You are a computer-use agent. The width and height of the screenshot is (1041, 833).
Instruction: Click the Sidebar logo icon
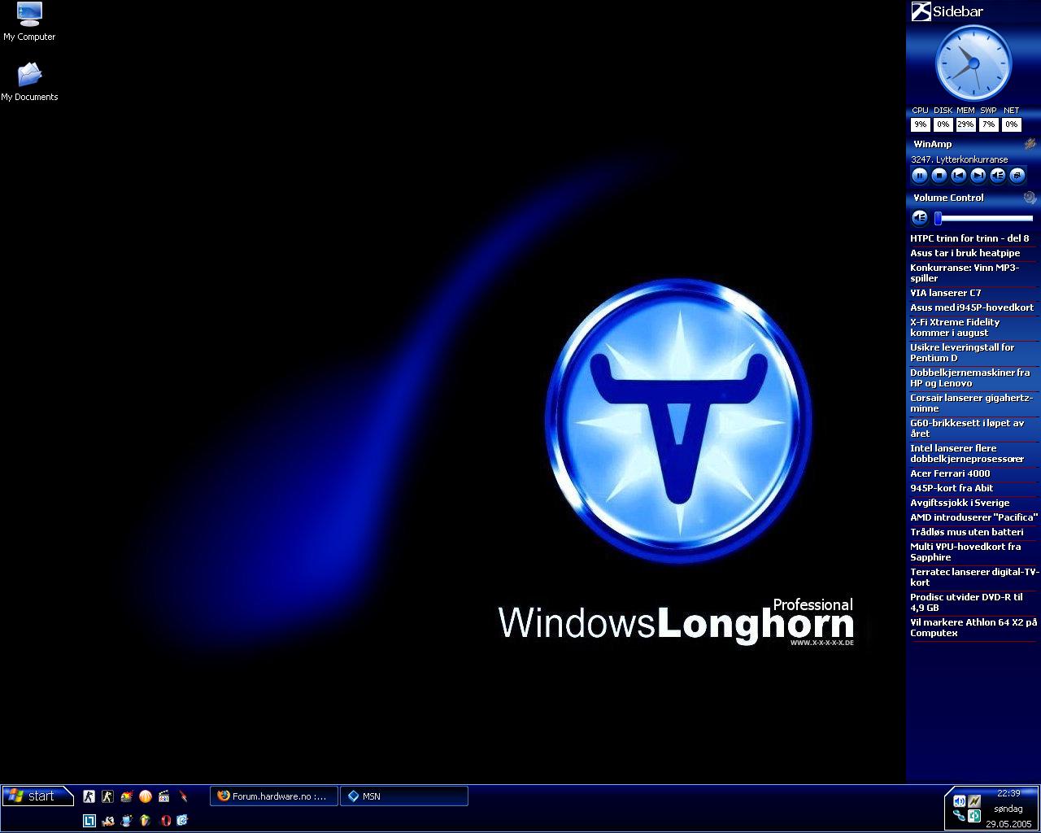tap(921, 11)
